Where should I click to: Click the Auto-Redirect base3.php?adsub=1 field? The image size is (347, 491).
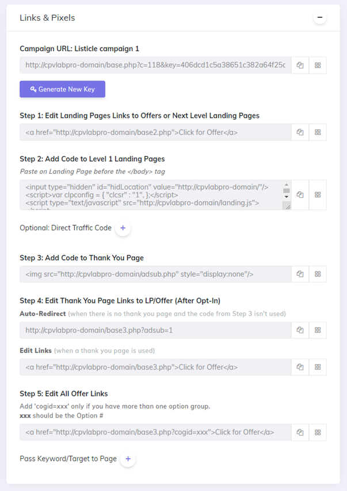155,330
